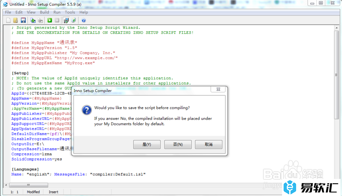Click the Compile toolbar icon

pos(33,21)
